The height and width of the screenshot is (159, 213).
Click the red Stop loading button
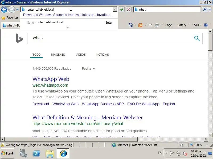coord(128,9)
